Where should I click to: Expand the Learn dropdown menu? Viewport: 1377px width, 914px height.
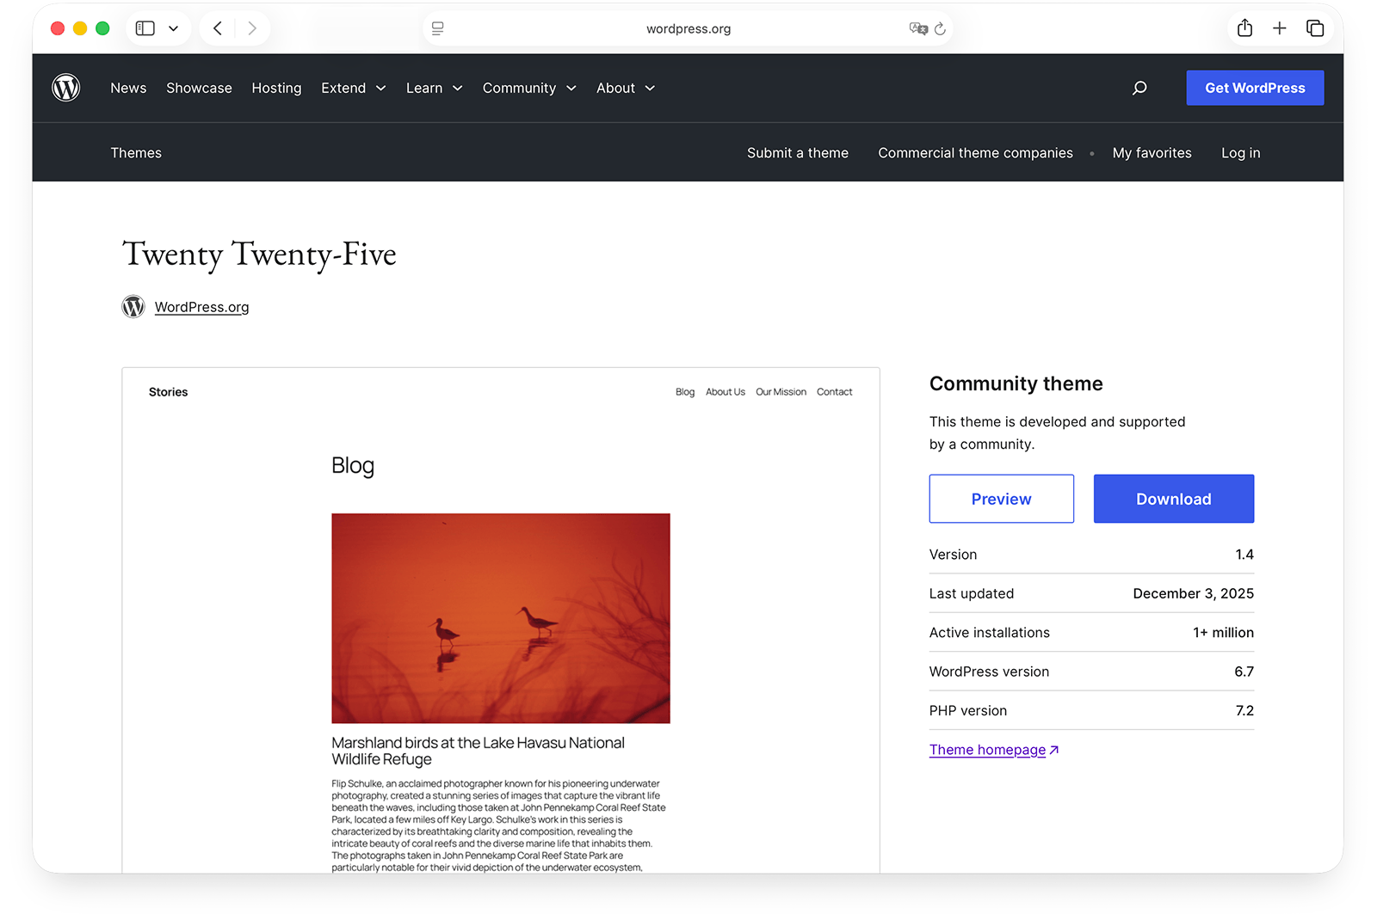[434, 88]
